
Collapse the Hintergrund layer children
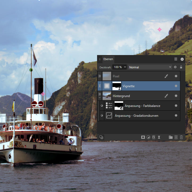click(x=100, y=98)
